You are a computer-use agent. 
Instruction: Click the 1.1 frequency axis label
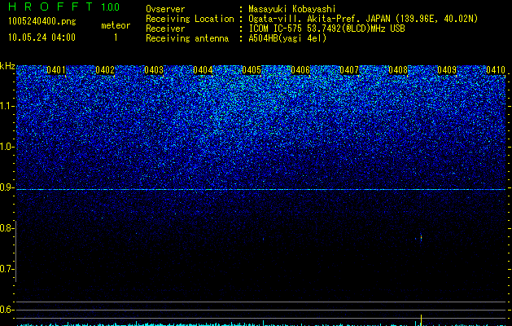click(x=7, y=106)
